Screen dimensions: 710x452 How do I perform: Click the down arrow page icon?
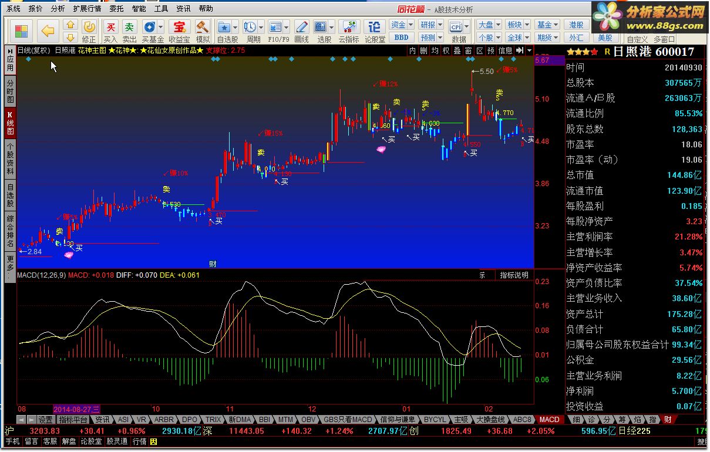tap(70, 37)
